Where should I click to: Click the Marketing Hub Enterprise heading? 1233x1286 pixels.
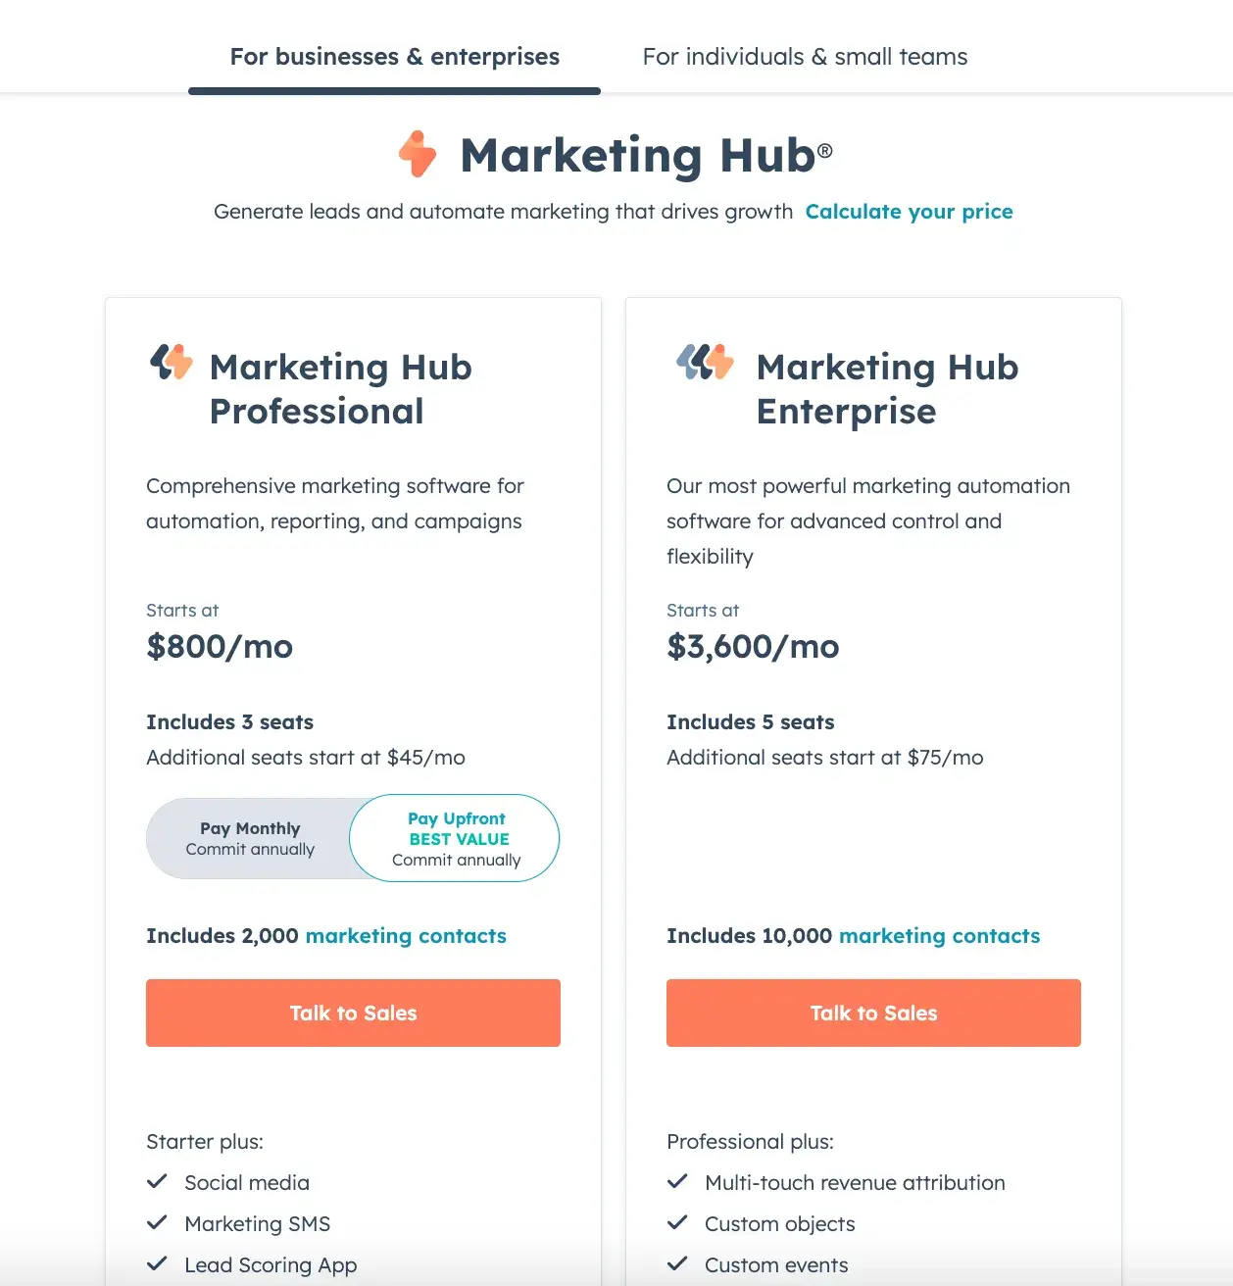click(887, 389)
